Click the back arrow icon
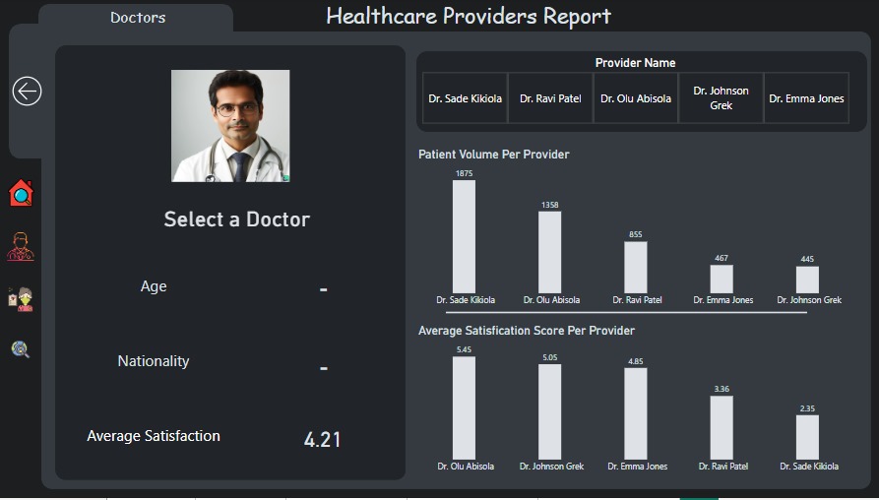 click(x=27, y=92)
